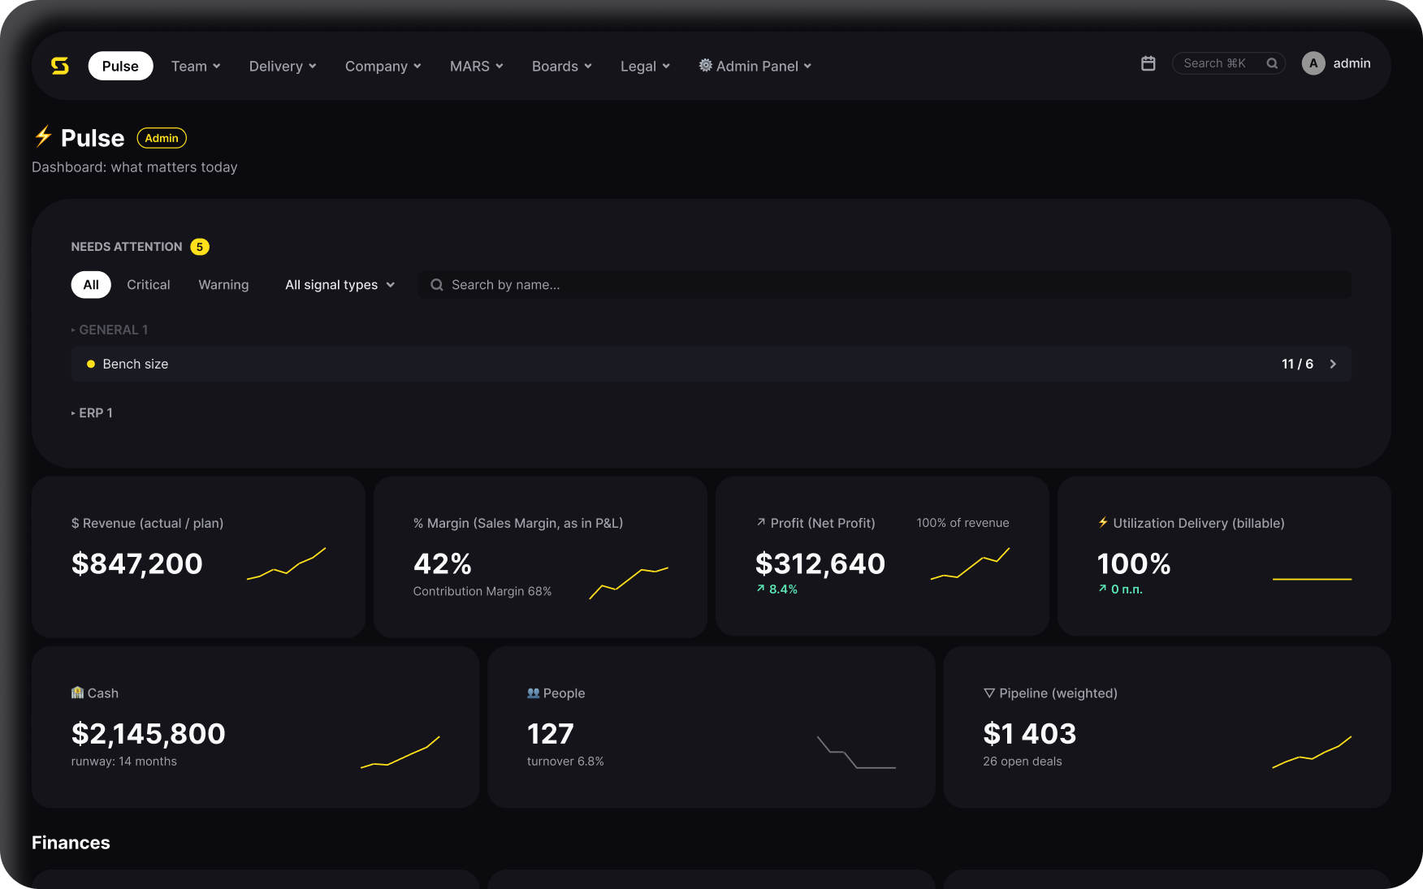1423x889 pixels.
Task: Focus the top Search ⌘K box
Action: (x=1228, y=63)
